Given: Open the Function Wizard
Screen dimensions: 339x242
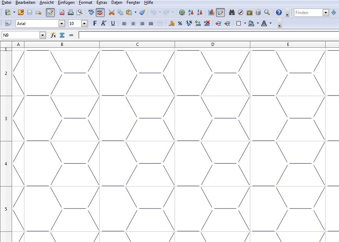Looking at the screenshot, I should coord(53,35).
